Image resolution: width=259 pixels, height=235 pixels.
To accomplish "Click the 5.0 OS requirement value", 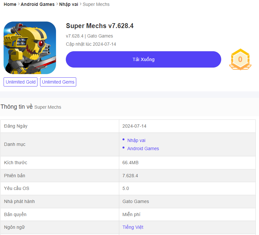I will pyautogui.click(x=125, y=189).
